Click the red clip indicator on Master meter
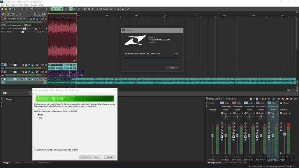The width and height of the screenshot is (299, 168). pos(288,124)
